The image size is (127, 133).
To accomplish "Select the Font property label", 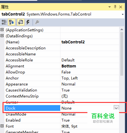I will 10,126.
